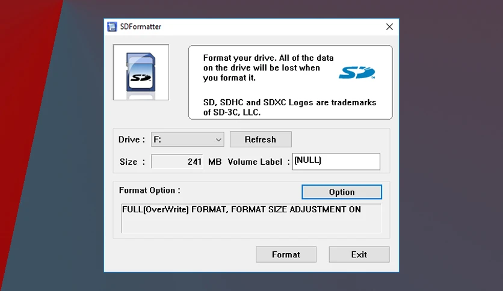Click the 'Drive :' label
Viewport: 503px width, 291px height.
[132, 139]
